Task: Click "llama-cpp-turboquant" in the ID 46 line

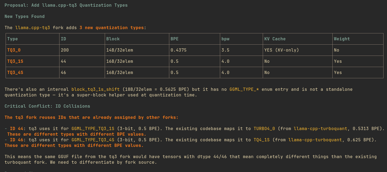Action: (315, 140)
